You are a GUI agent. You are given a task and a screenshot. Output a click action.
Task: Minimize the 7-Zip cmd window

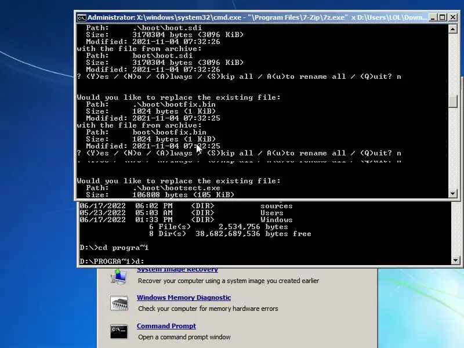433,17
